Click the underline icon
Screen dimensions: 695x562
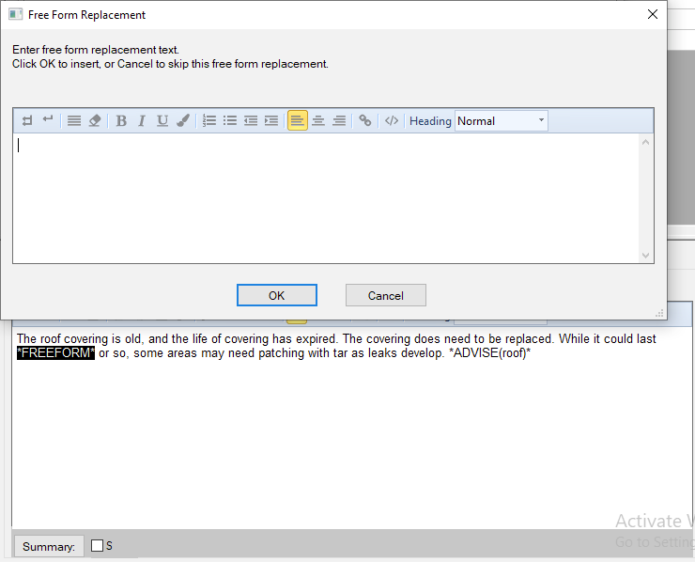click(162, 120)
